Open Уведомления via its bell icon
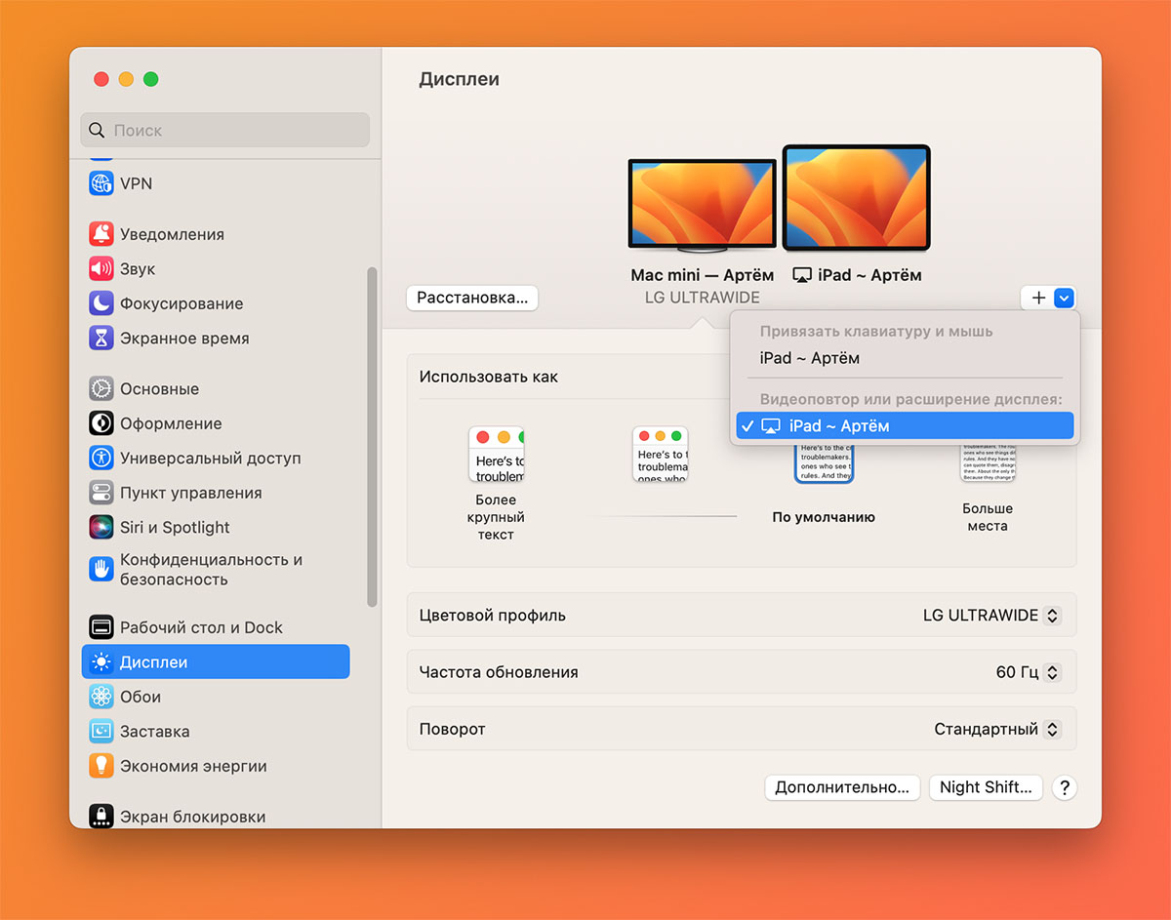Image resolution: width=1171 pixels, height=920 pixels. point(101,234)
